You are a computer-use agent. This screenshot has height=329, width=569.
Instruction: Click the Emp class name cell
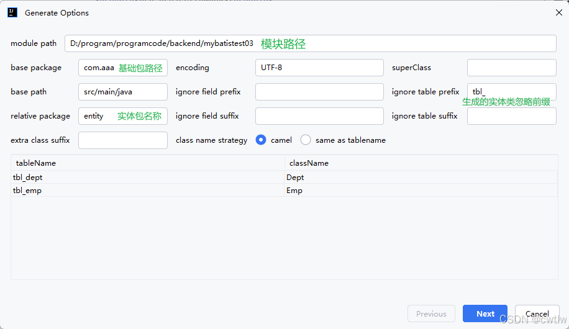coord(421,191)
